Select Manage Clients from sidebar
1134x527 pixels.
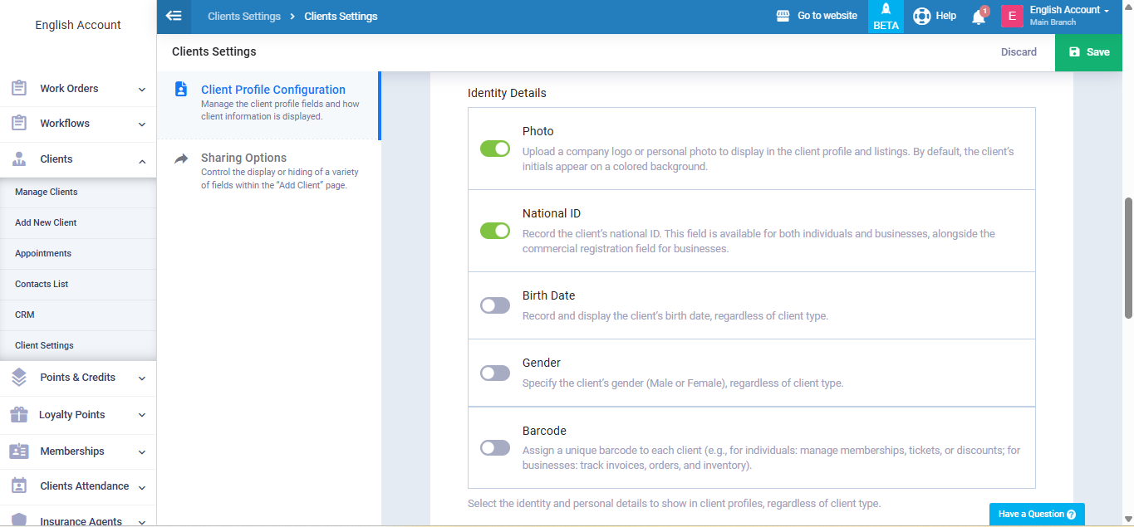click(47, 192)
